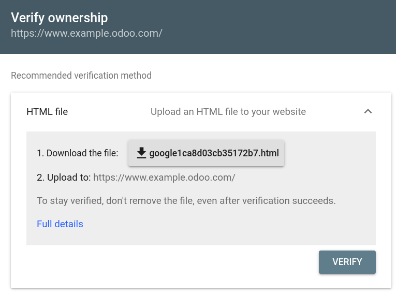Click the "HTML file" method title

[47, 111]
